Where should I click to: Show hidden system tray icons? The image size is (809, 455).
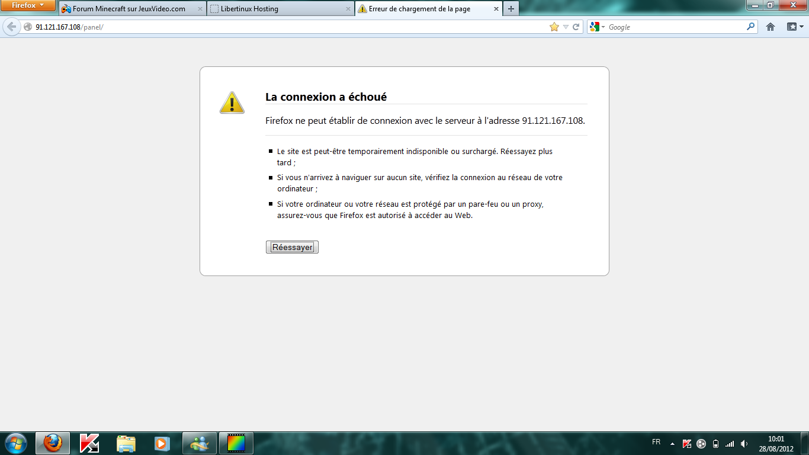pos(672,443)
